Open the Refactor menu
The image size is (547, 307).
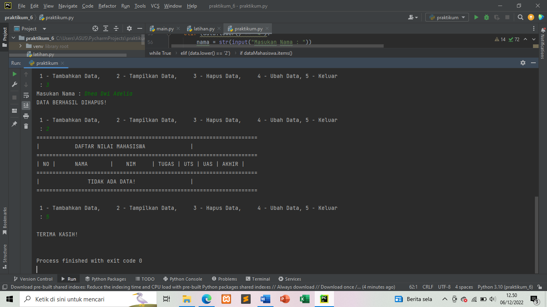point(107,6)
